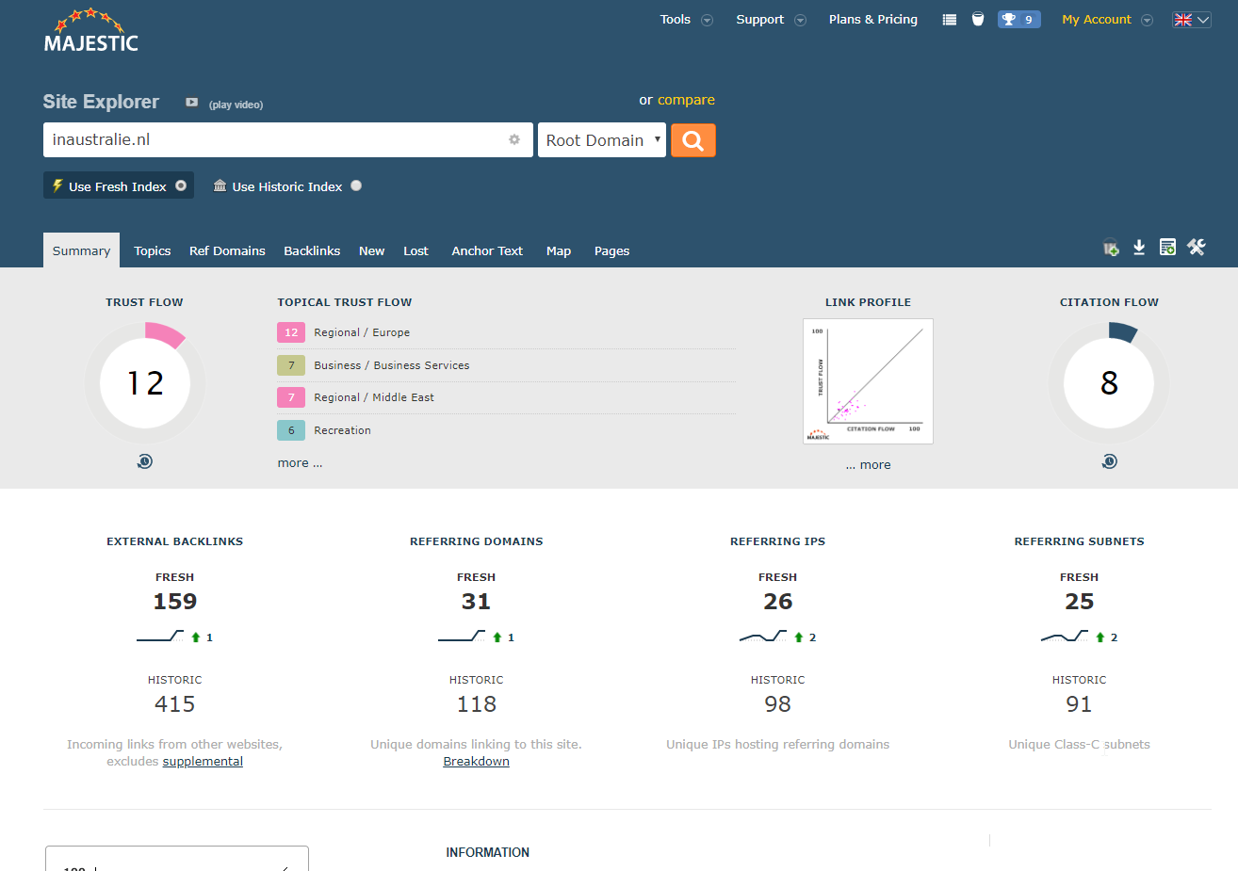
Task: Open the reports list icon in header
Action: click(950, 20)
